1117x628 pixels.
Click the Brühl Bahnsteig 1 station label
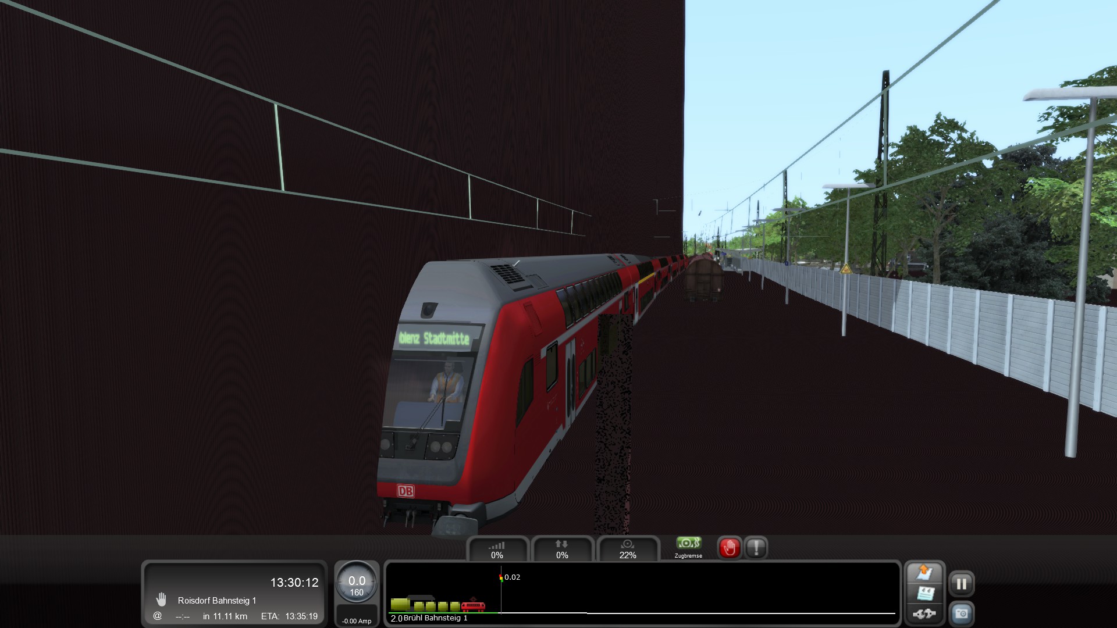(436, 618)
